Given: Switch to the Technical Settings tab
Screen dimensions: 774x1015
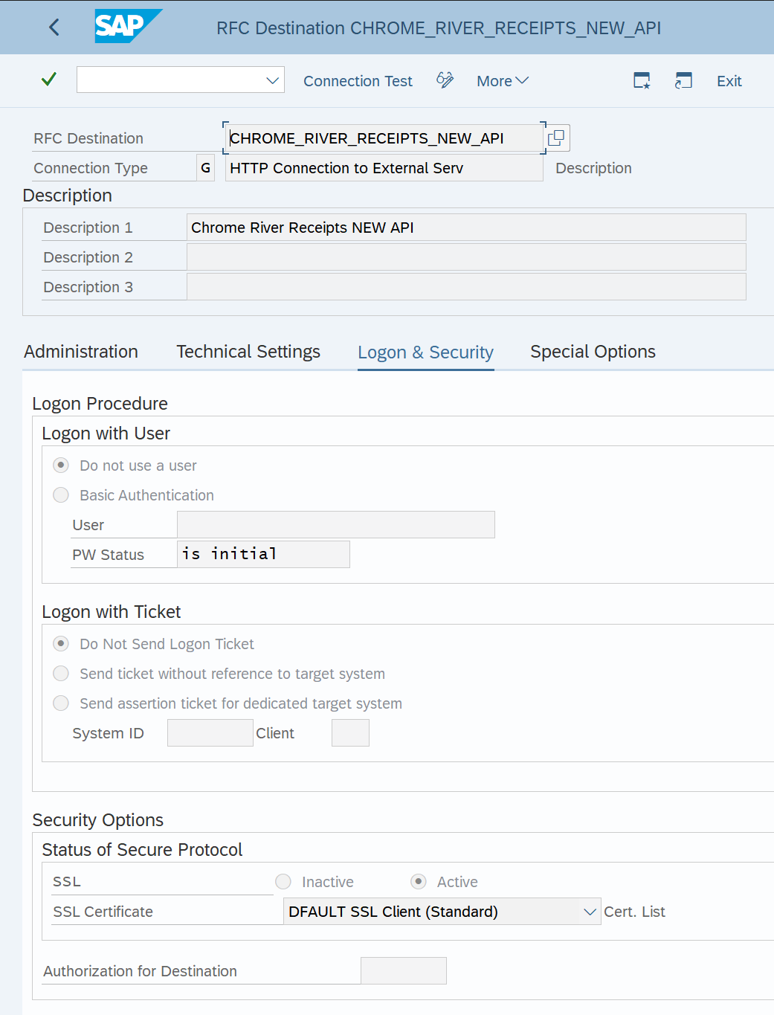Looking at the screenshot, I should [x=248, y=351].
